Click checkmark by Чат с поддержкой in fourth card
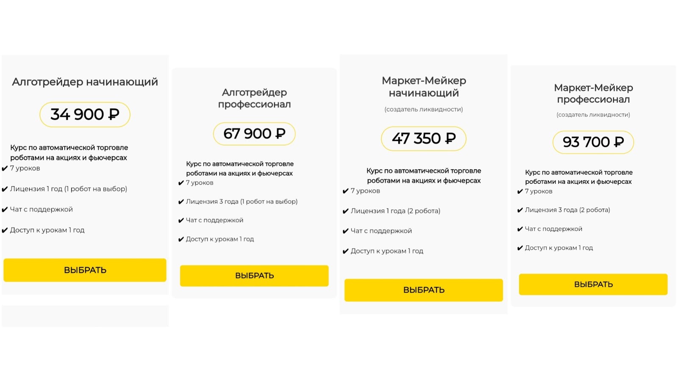The image size is (678, 381). click(520, 229)
